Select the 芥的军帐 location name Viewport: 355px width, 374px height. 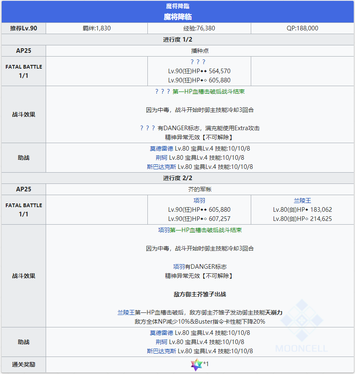point(200,189)
